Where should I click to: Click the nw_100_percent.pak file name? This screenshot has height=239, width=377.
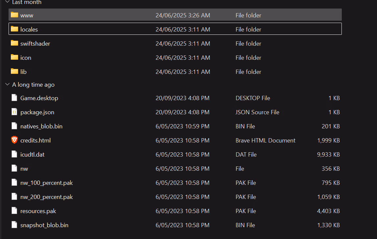tap(46, 183)
